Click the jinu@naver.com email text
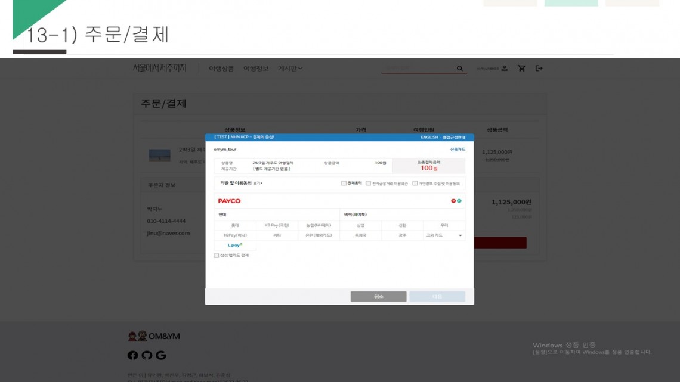680x382 pixels. pos(168,233)
